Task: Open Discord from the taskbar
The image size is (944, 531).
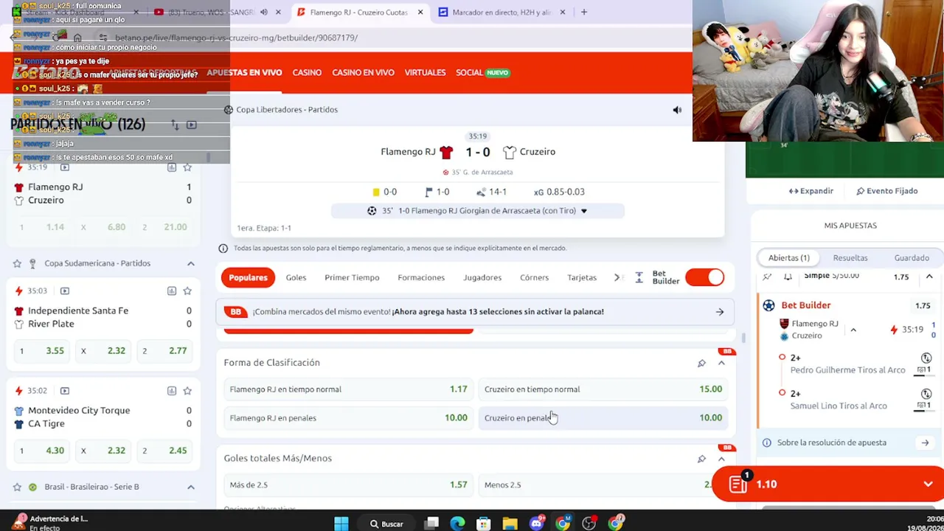Action: click(537, 524)
